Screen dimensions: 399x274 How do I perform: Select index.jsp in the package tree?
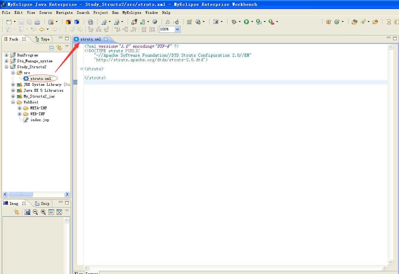[40, 120]
